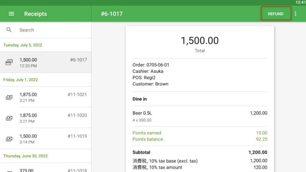This screenshot has width=306, height=172.
Task: Click the search magnifier icon
Action: [x=9, y=30]
